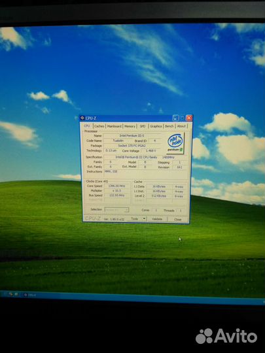
Task: Click the Intel Inside Pentium logo
Action: tap(175, 143)
